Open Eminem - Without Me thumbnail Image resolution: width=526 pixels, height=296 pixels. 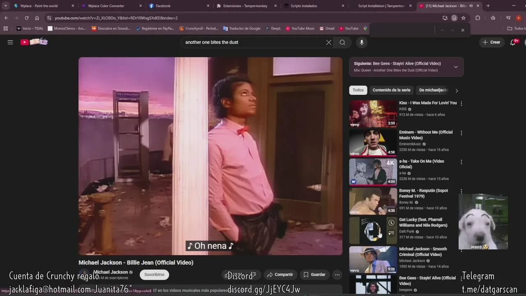373,143
